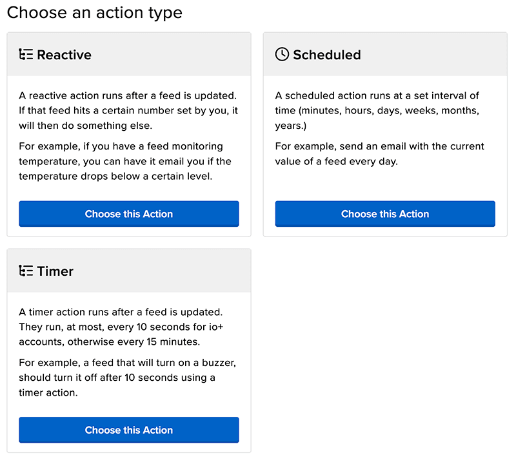Viewport: 516px width, 462px height.
Task: Click the Scheduled card heading text
Action: (x=327, y=55)
